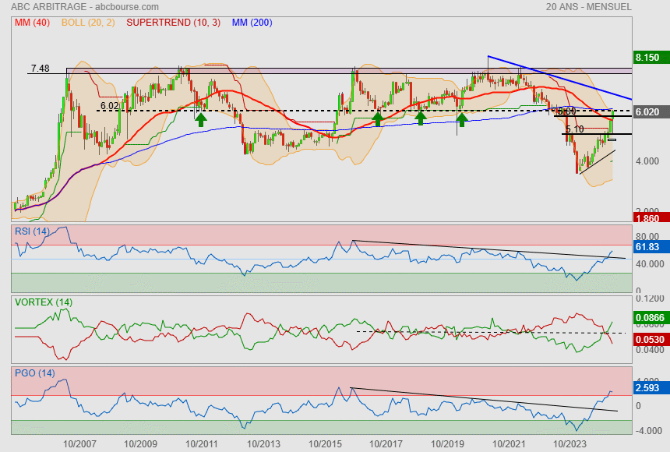
Task: Click the RSI value tag 61.83
Action: (647, 246)
